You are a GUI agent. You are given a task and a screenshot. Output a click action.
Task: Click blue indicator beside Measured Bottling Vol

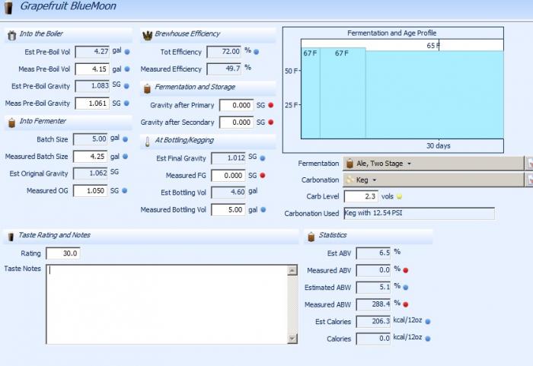point(263,210)
